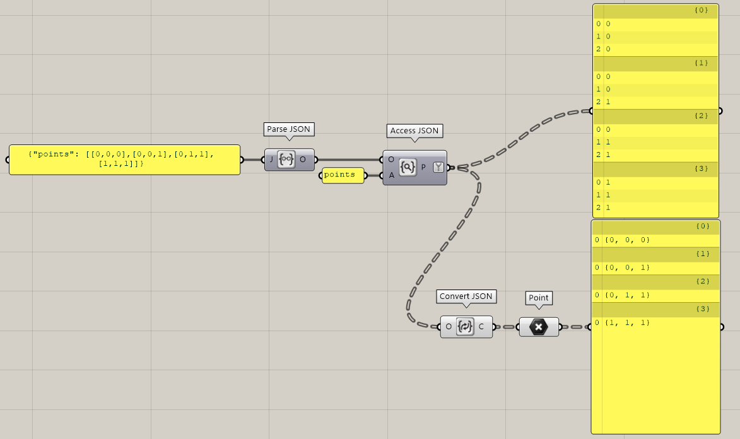Click the O output of Parse JSON
740x439 pixels.
[303, 160]
